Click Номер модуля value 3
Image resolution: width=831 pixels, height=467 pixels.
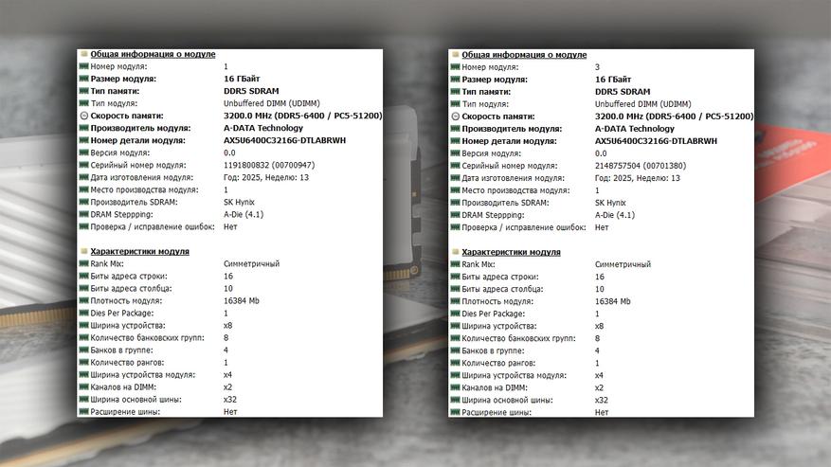tap(597, 67)
